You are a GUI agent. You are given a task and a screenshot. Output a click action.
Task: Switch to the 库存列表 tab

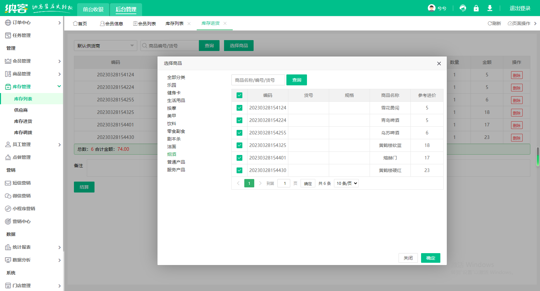(175, 23)
